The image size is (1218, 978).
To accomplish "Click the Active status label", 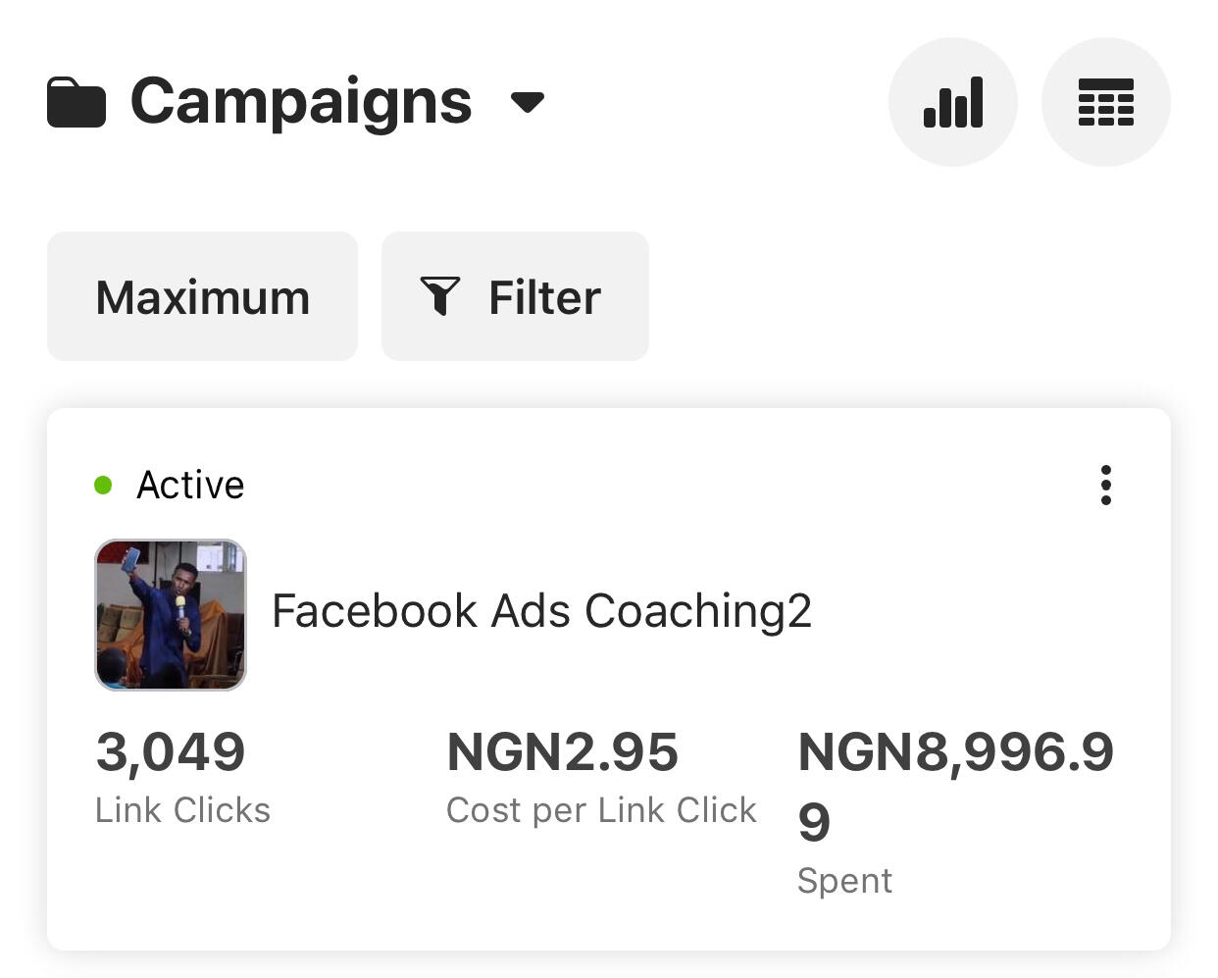I will click(x=190, y=485).
